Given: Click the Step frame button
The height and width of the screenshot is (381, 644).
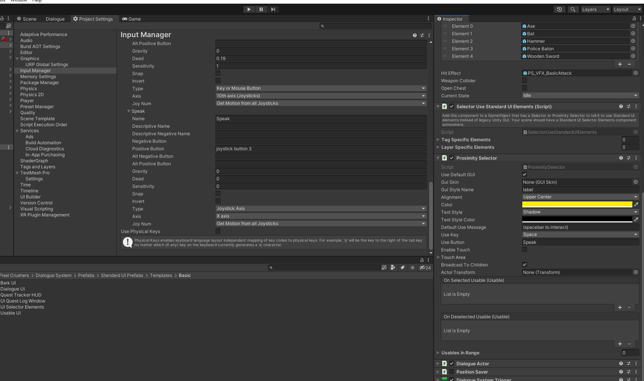Looking at the screenshot, I should [273, 9].
